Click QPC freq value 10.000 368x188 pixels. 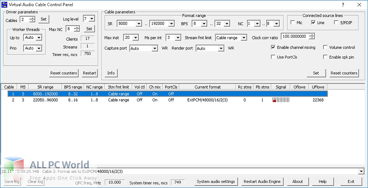point(114,182)
